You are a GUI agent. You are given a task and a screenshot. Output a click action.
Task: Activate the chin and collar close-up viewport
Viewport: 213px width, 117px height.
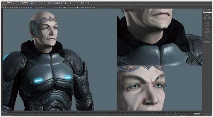[160, 37]
